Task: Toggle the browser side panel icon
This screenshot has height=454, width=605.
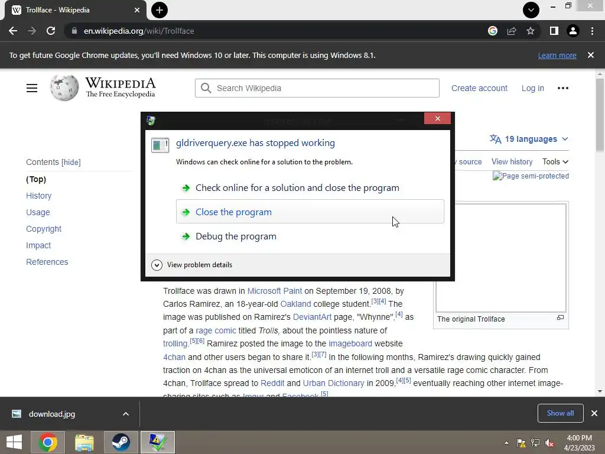Action: coord(554,31)
